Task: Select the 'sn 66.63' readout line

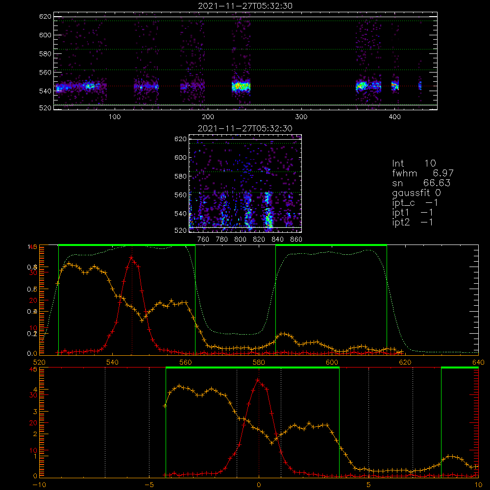Action: [x=421, y=183]
